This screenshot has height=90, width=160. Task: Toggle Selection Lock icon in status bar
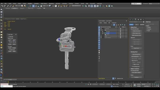(88, 84)
